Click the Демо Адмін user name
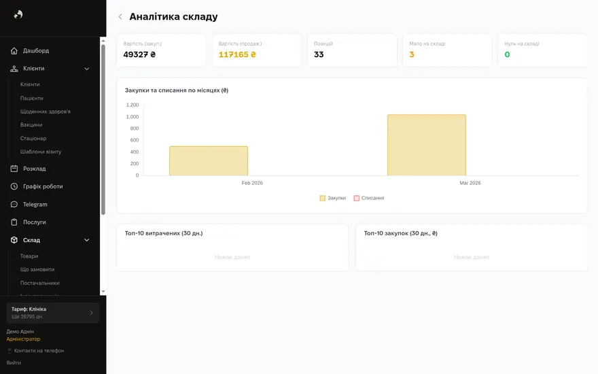This screenshot has height=374, width=598. [x=20, y=332]
